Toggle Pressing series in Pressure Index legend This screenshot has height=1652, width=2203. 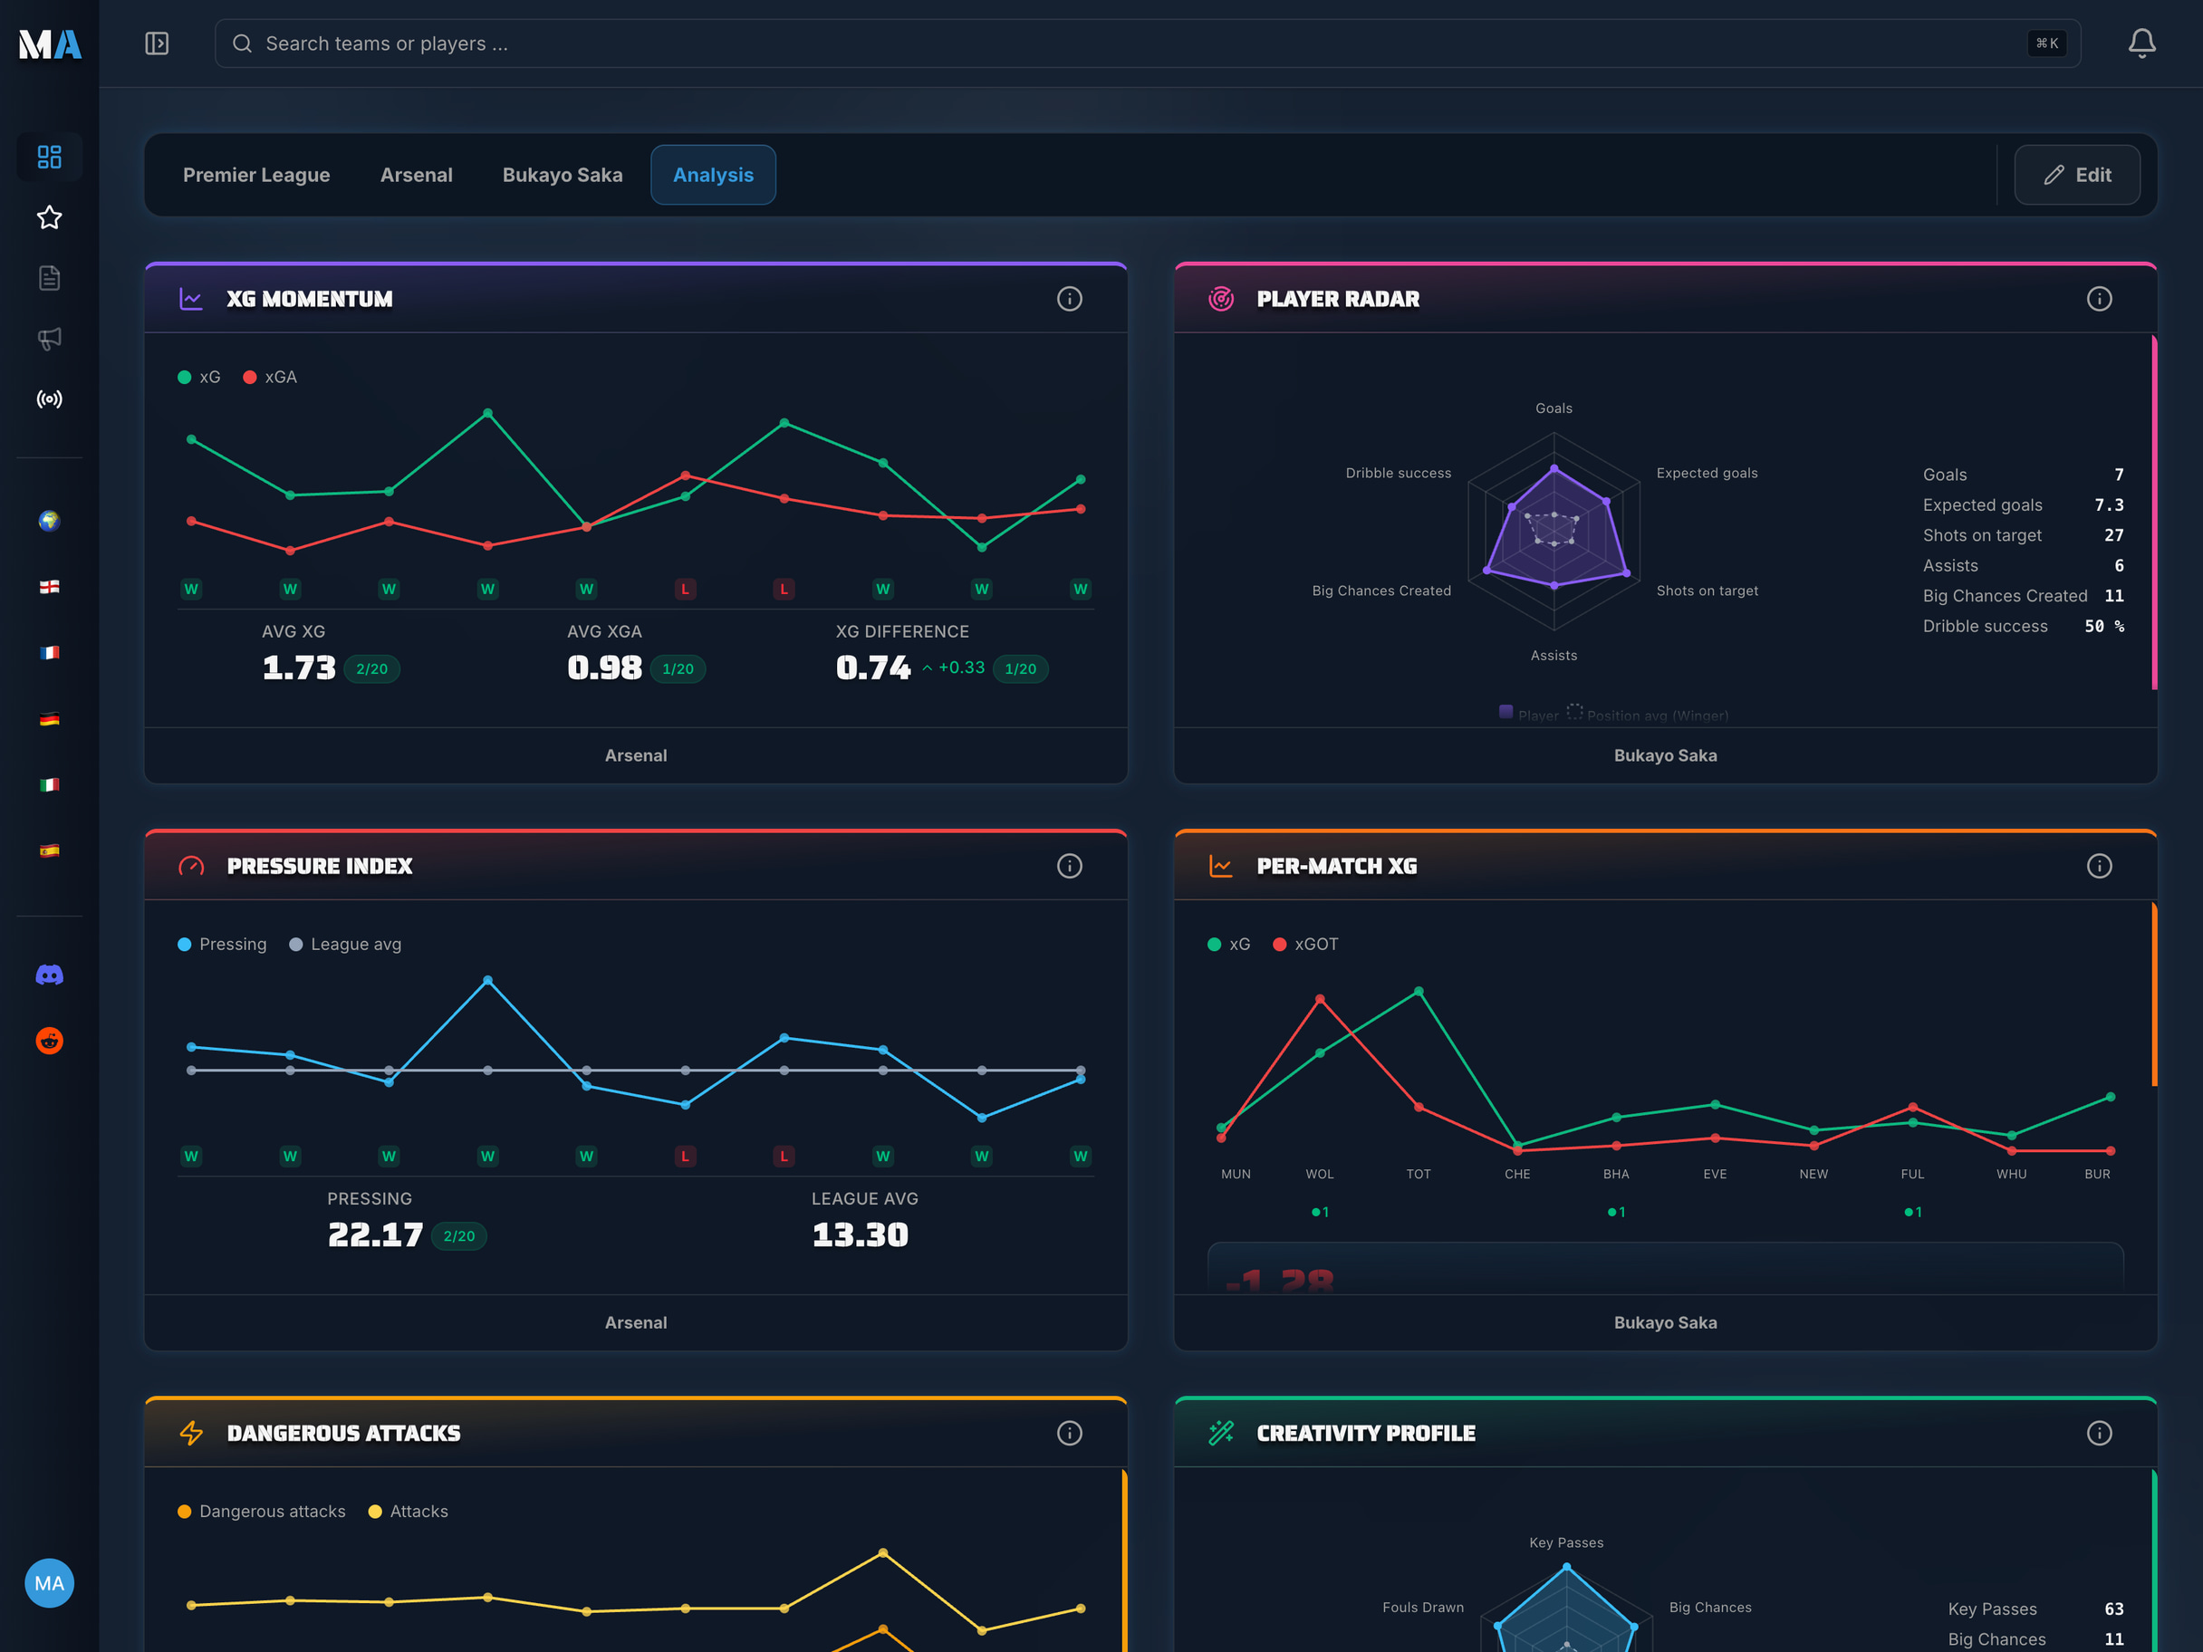222,944
